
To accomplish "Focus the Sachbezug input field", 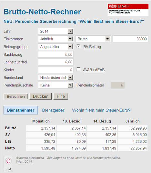I will click(x=56, y=54).
